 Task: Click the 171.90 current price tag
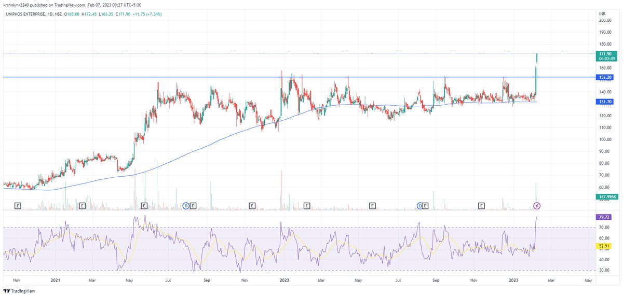[x=606, y=54]
